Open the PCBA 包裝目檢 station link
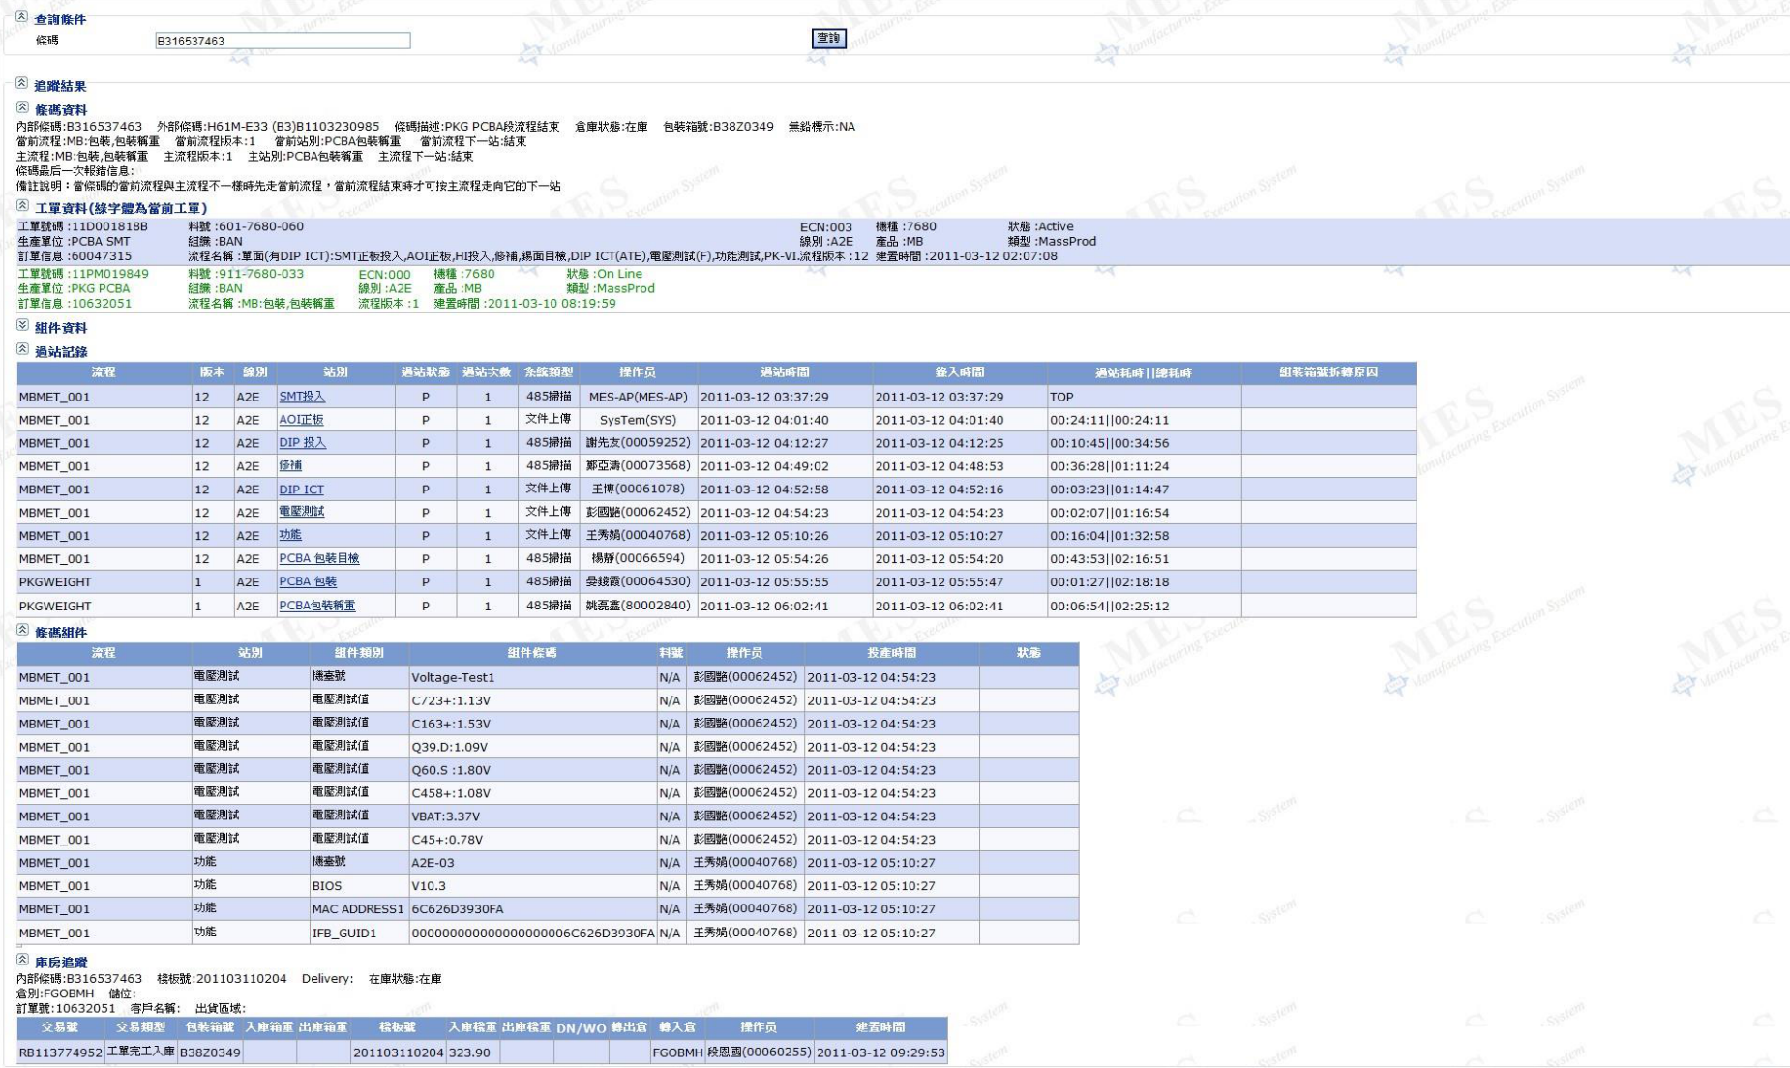Screen dimensions: 1790x1068 tap(318, 558)
